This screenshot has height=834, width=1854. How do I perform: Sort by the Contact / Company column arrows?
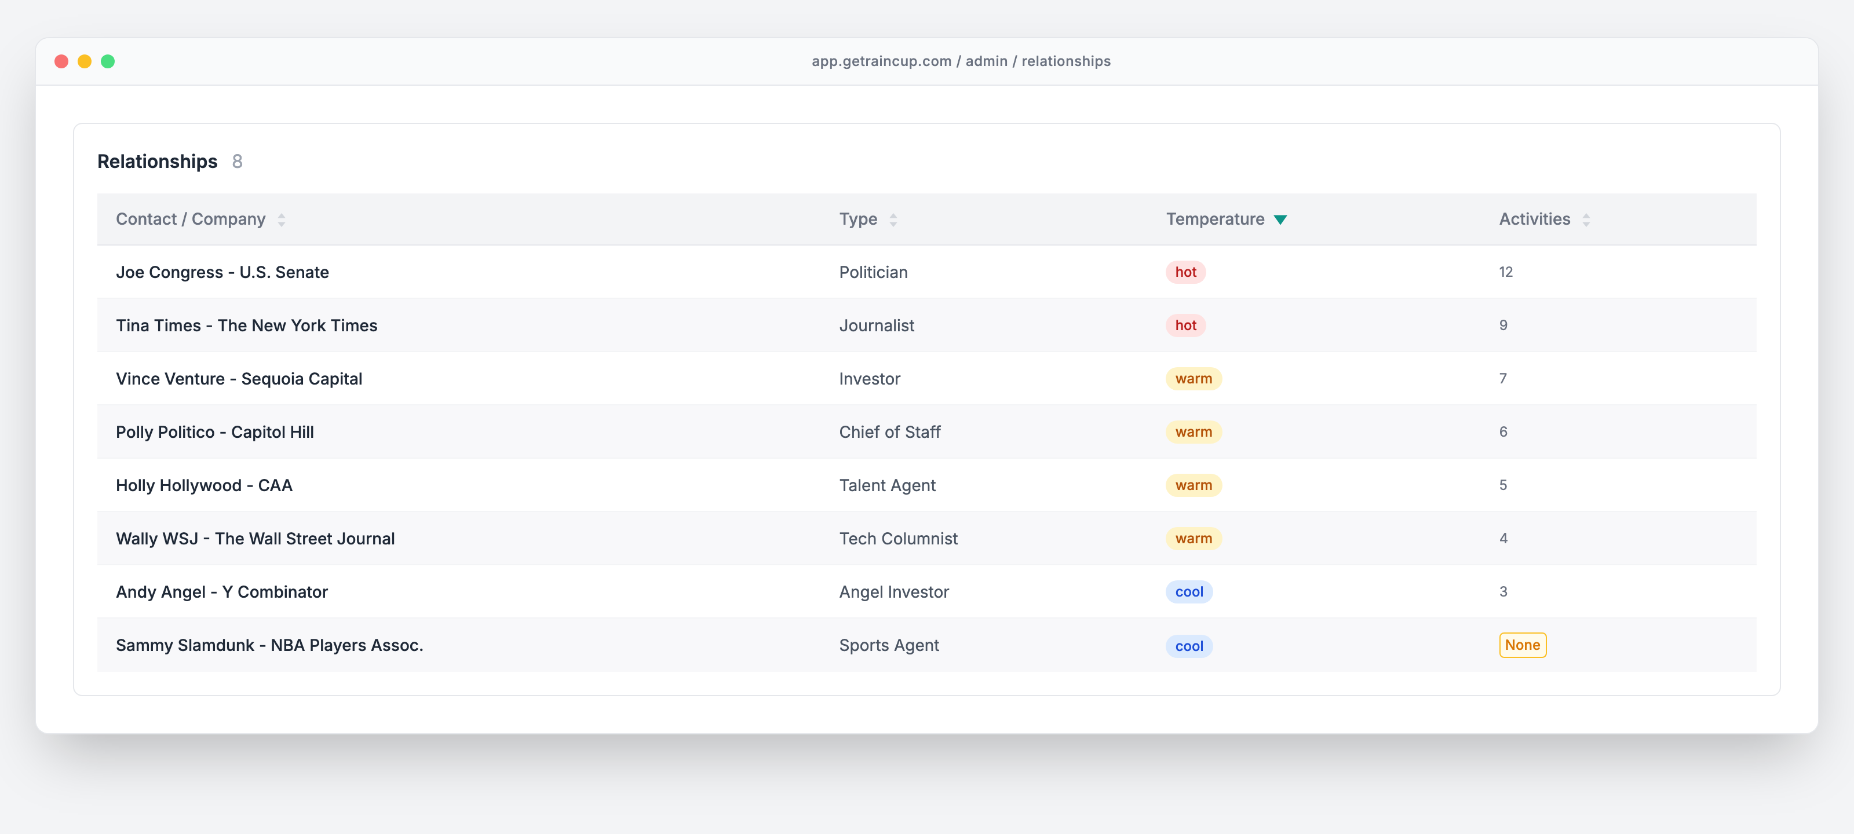[x=282, y=220]
